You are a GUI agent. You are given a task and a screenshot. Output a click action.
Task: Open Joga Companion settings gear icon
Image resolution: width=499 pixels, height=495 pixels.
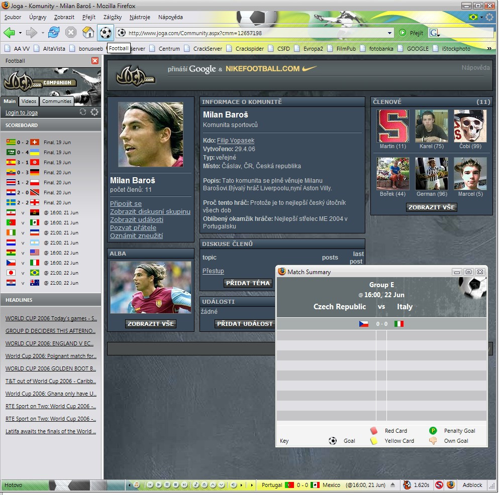(x=94, y=112)
